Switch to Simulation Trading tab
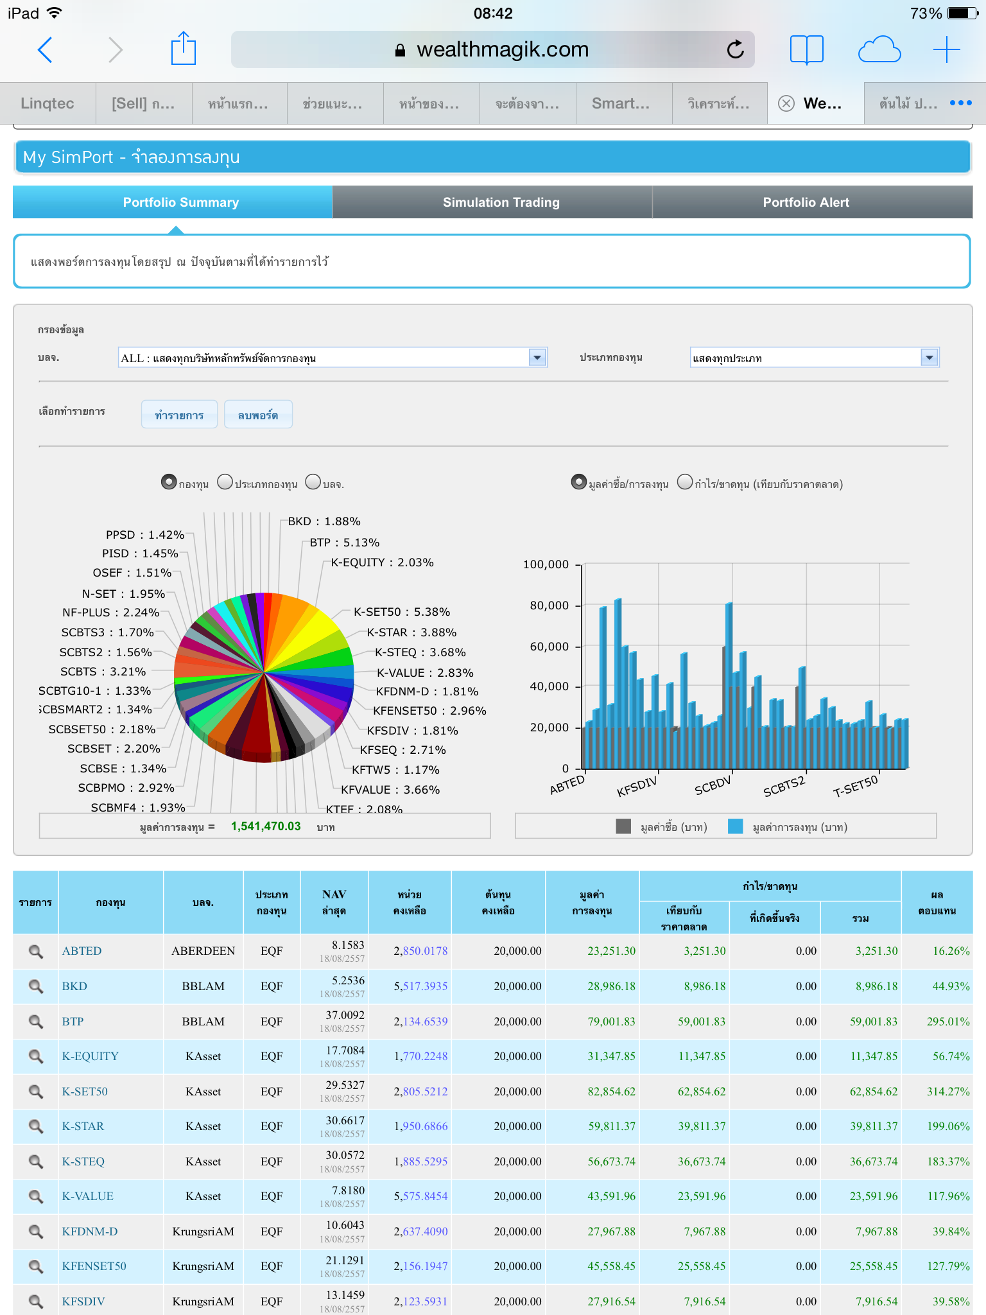 coord(501,202)
